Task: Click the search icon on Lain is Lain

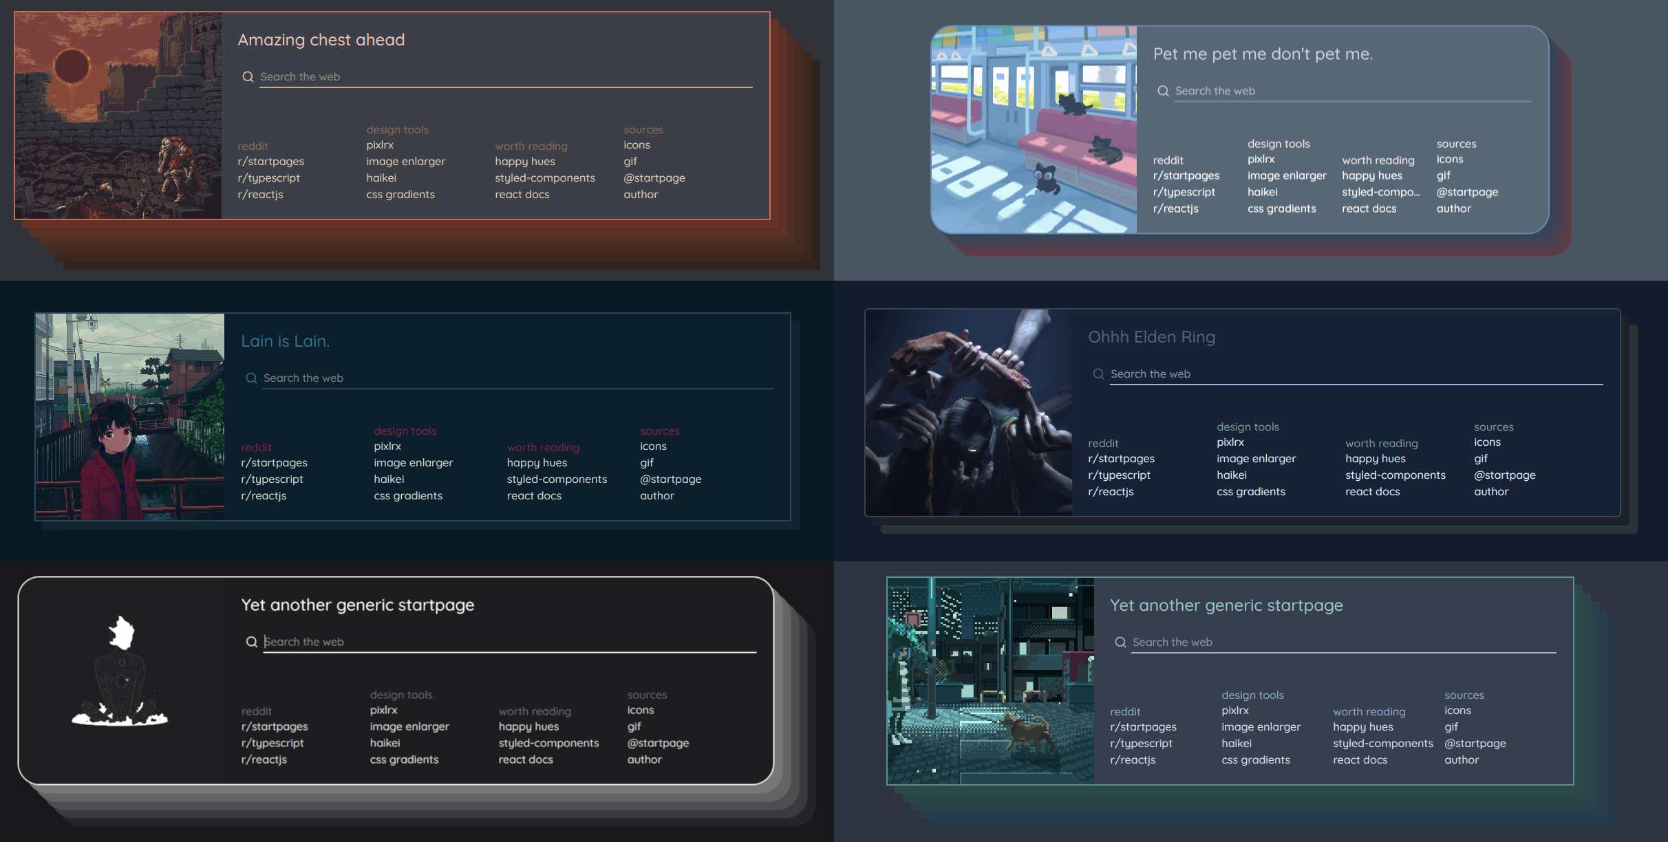Action: click(x=251, y=378)
